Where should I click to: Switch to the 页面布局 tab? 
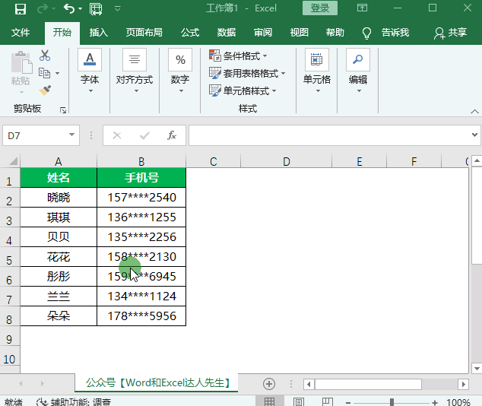[144, 32]
